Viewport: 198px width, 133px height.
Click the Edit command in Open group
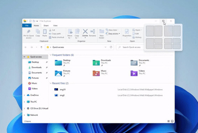[135, 34]
